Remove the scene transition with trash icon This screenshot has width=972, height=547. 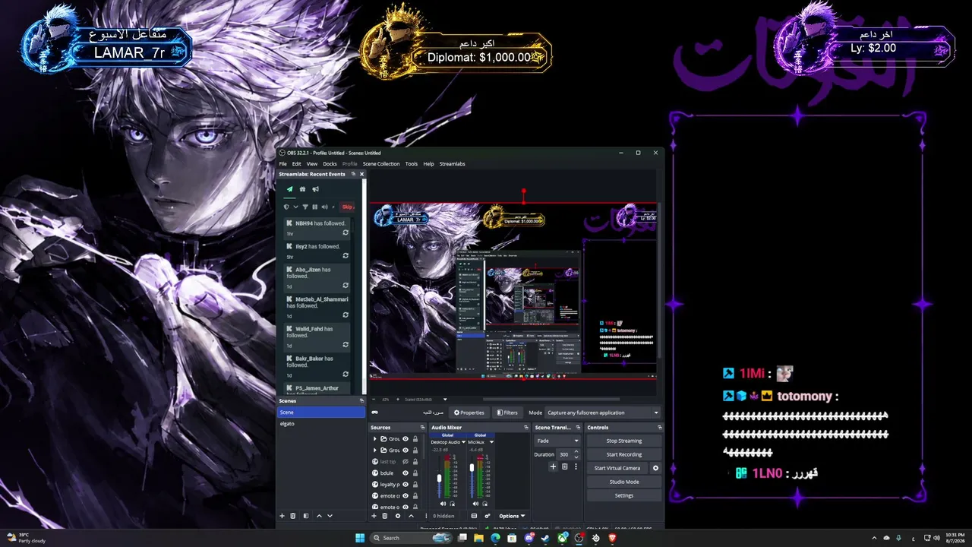coord(564,466)
